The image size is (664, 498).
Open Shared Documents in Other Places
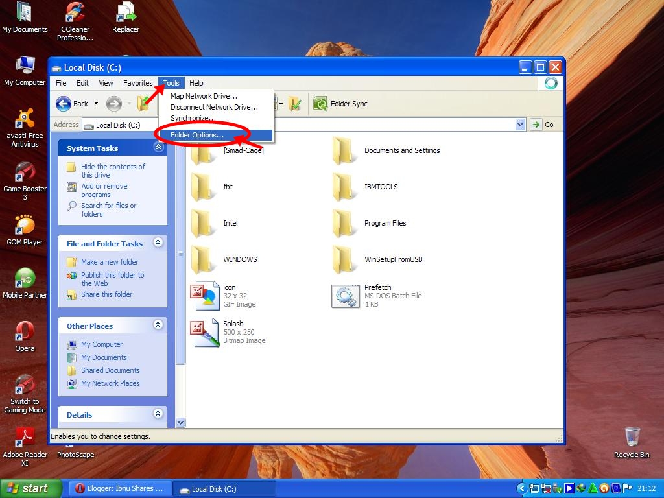click(110, 370)
